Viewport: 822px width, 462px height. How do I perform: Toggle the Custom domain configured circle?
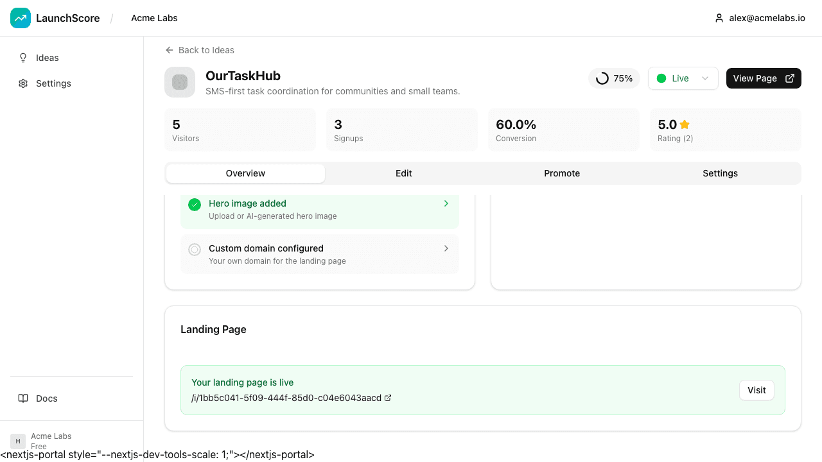click(195, 250)
